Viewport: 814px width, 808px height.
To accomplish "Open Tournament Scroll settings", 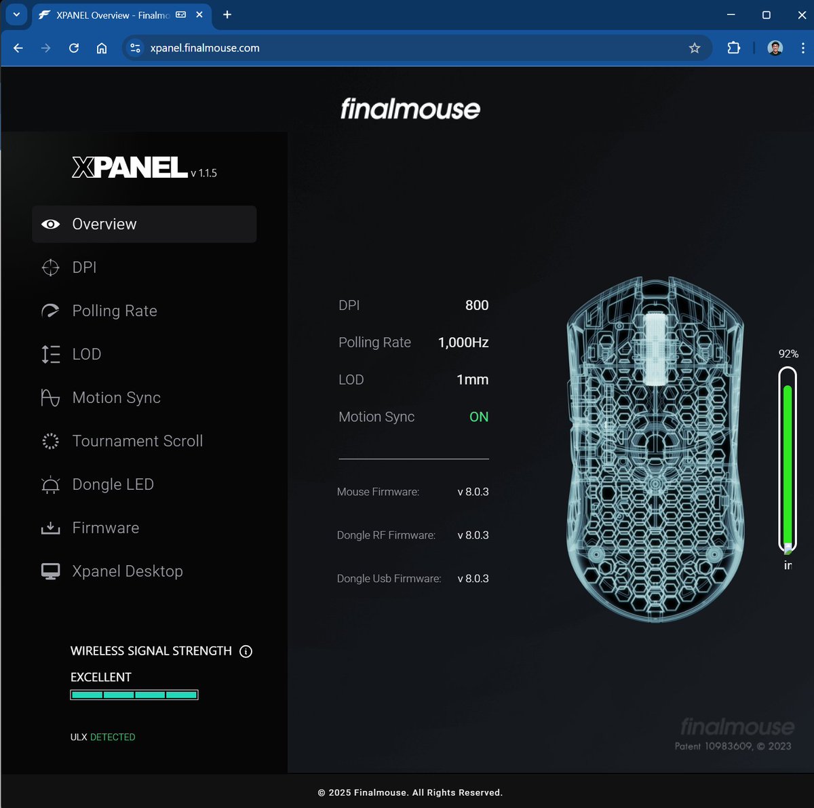I will [x=144, y=441].
